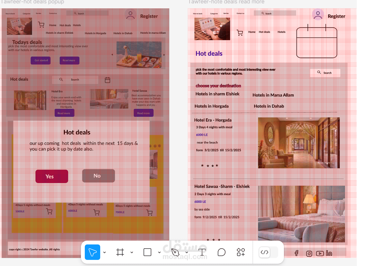Click large calendar icon in read more frame
This screenshot has width=370, height=266.
coord(317,41)
